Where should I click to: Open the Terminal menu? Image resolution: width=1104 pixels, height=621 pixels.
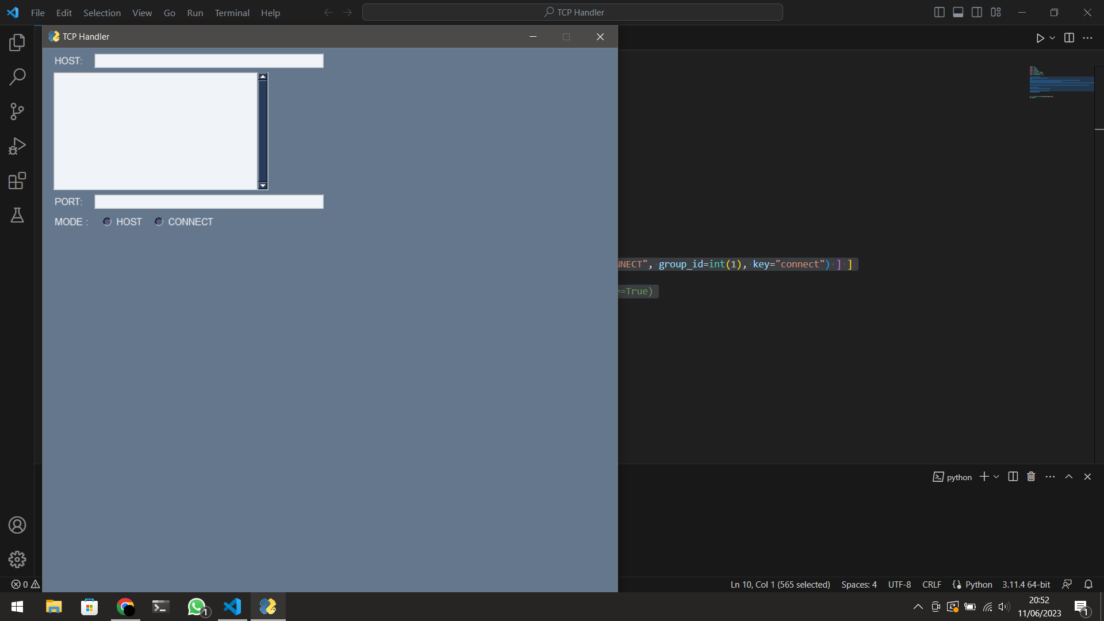(232, 12)
